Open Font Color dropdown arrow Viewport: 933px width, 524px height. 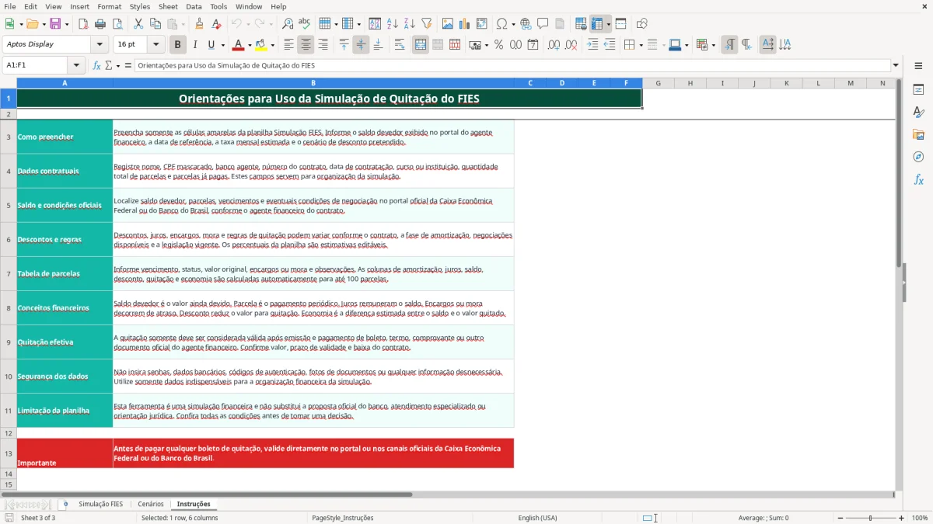coord(250,45)
